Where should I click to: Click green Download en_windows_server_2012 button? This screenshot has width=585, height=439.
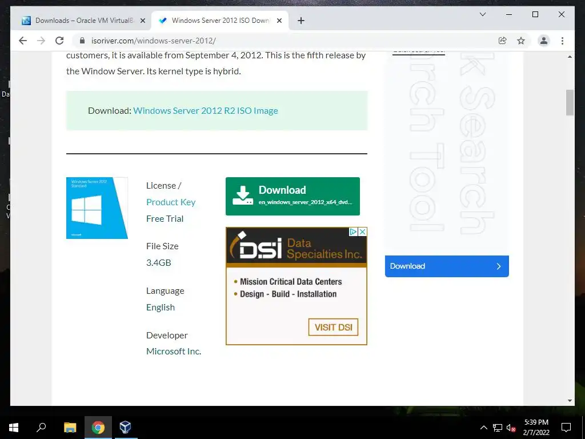coord(292,196)
